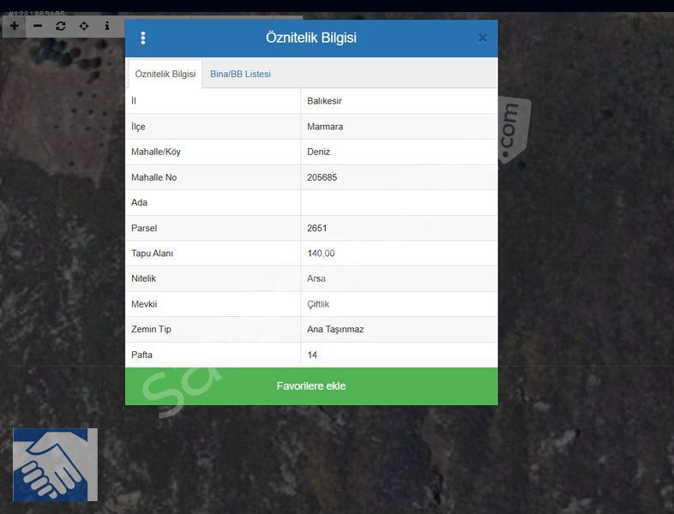Click the crosshair locate icon
674x514 pixels.
[x=84, y=26]
